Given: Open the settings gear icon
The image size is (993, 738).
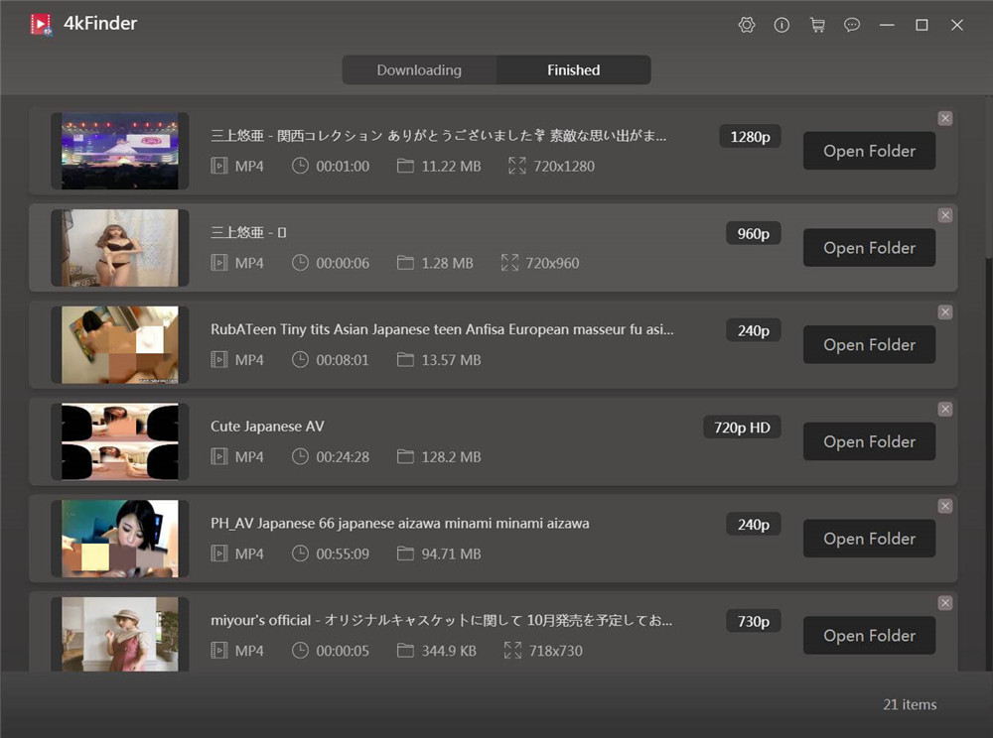Looking at the screenshot, I should coord(747,25).
